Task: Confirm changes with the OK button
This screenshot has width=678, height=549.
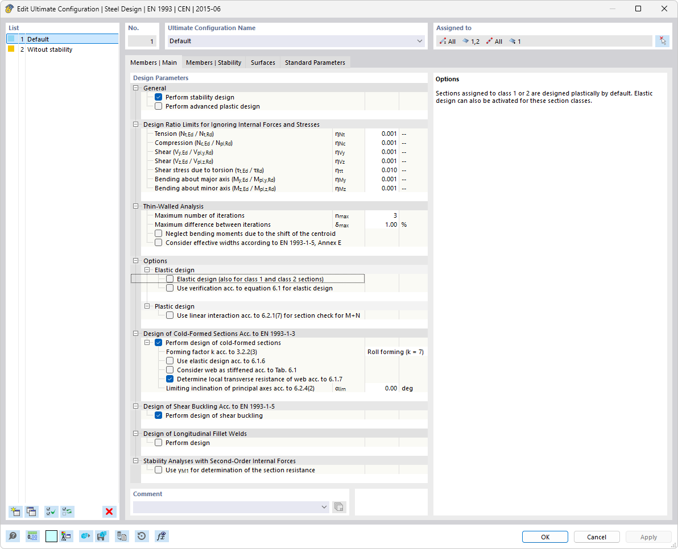Action: 544,536
